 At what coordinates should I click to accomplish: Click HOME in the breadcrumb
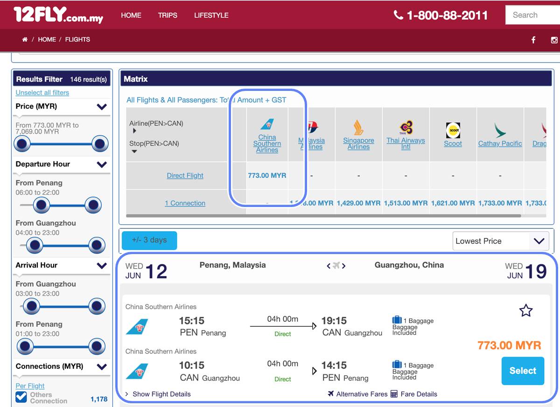pyautogui.click(x=47, y=40)
